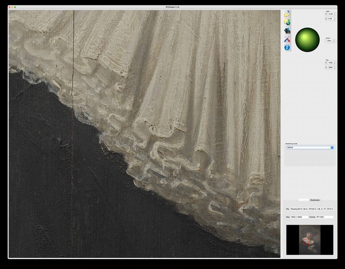
Task: Click the 'Zoom' label
Action: [x=328, y=38]
